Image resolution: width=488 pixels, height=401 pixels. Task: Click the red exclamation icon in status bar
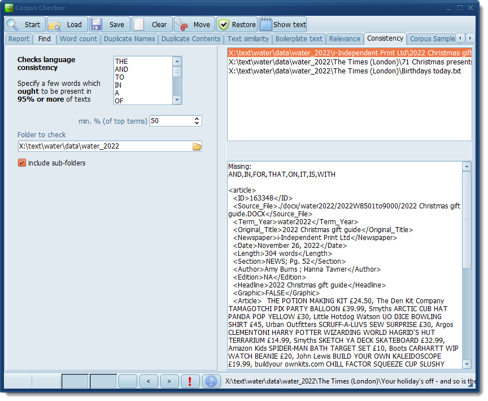190,381
